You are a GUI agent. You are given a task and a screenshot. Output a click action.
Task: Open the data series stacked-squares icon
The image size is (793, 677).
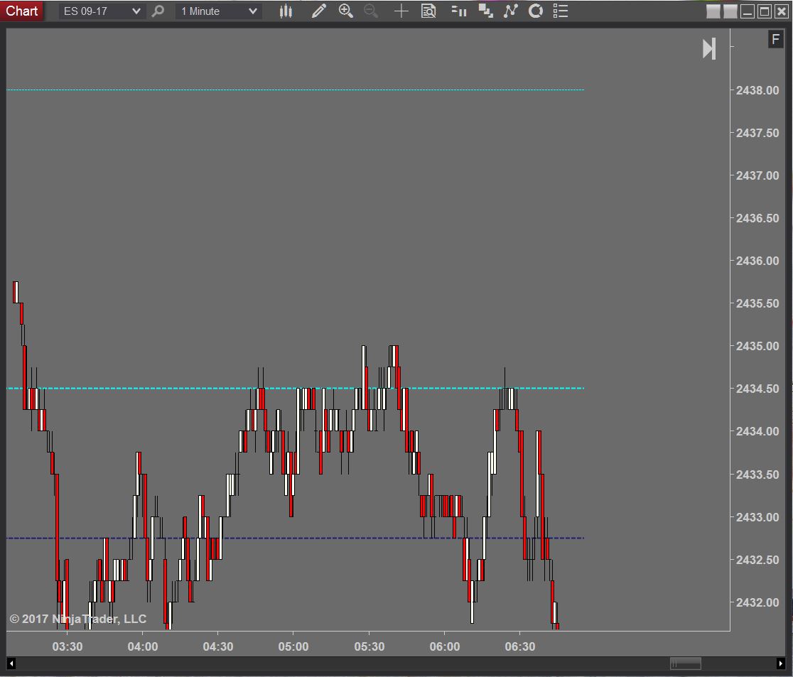[486, 11]
